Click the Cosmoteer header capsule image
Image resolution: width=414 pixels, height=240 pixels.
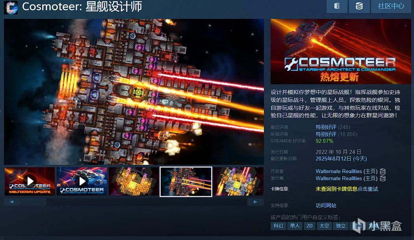[341, 52]
